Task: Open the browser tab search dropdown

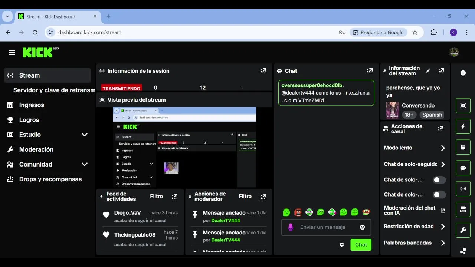Action: [7, 17]
